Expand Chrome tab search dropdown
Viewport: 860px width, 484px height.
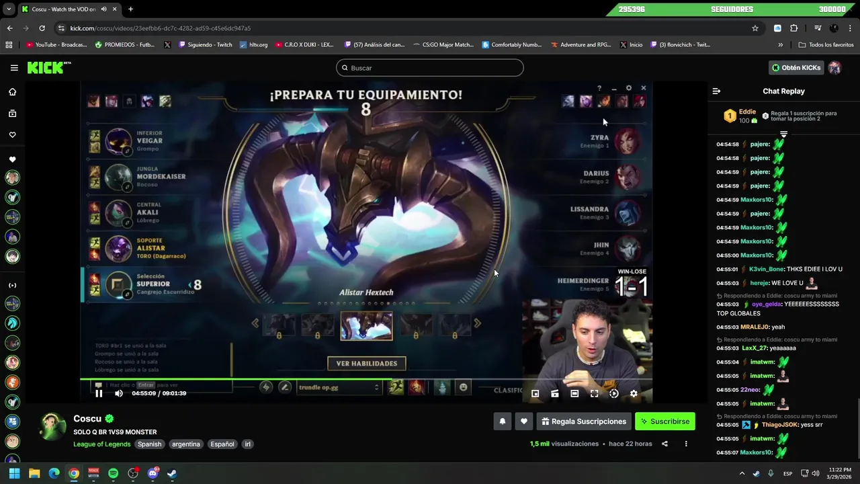[8, 9]
